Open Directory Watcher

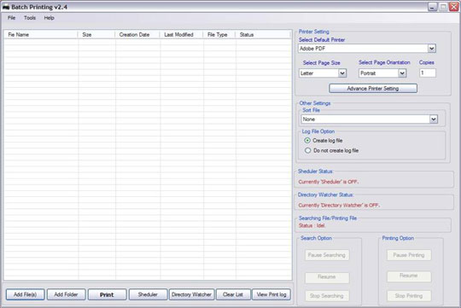[x=192, y=294]
